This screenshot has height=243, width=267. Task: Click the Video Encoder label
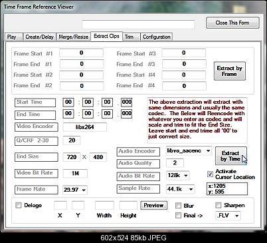(x=37, y=126)
